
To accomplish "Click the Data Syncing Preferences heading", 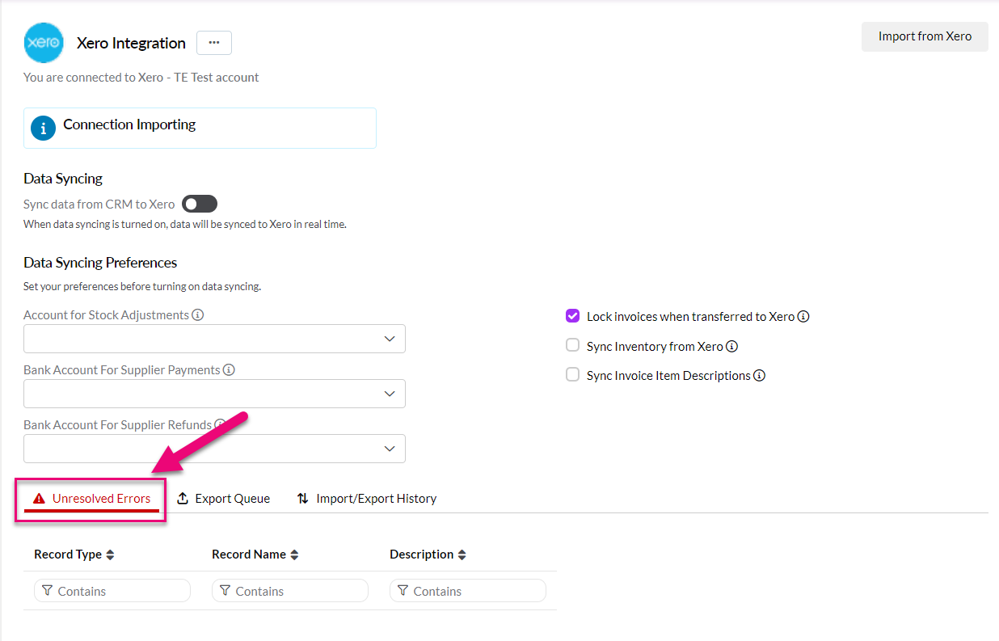I will (100, 263).
